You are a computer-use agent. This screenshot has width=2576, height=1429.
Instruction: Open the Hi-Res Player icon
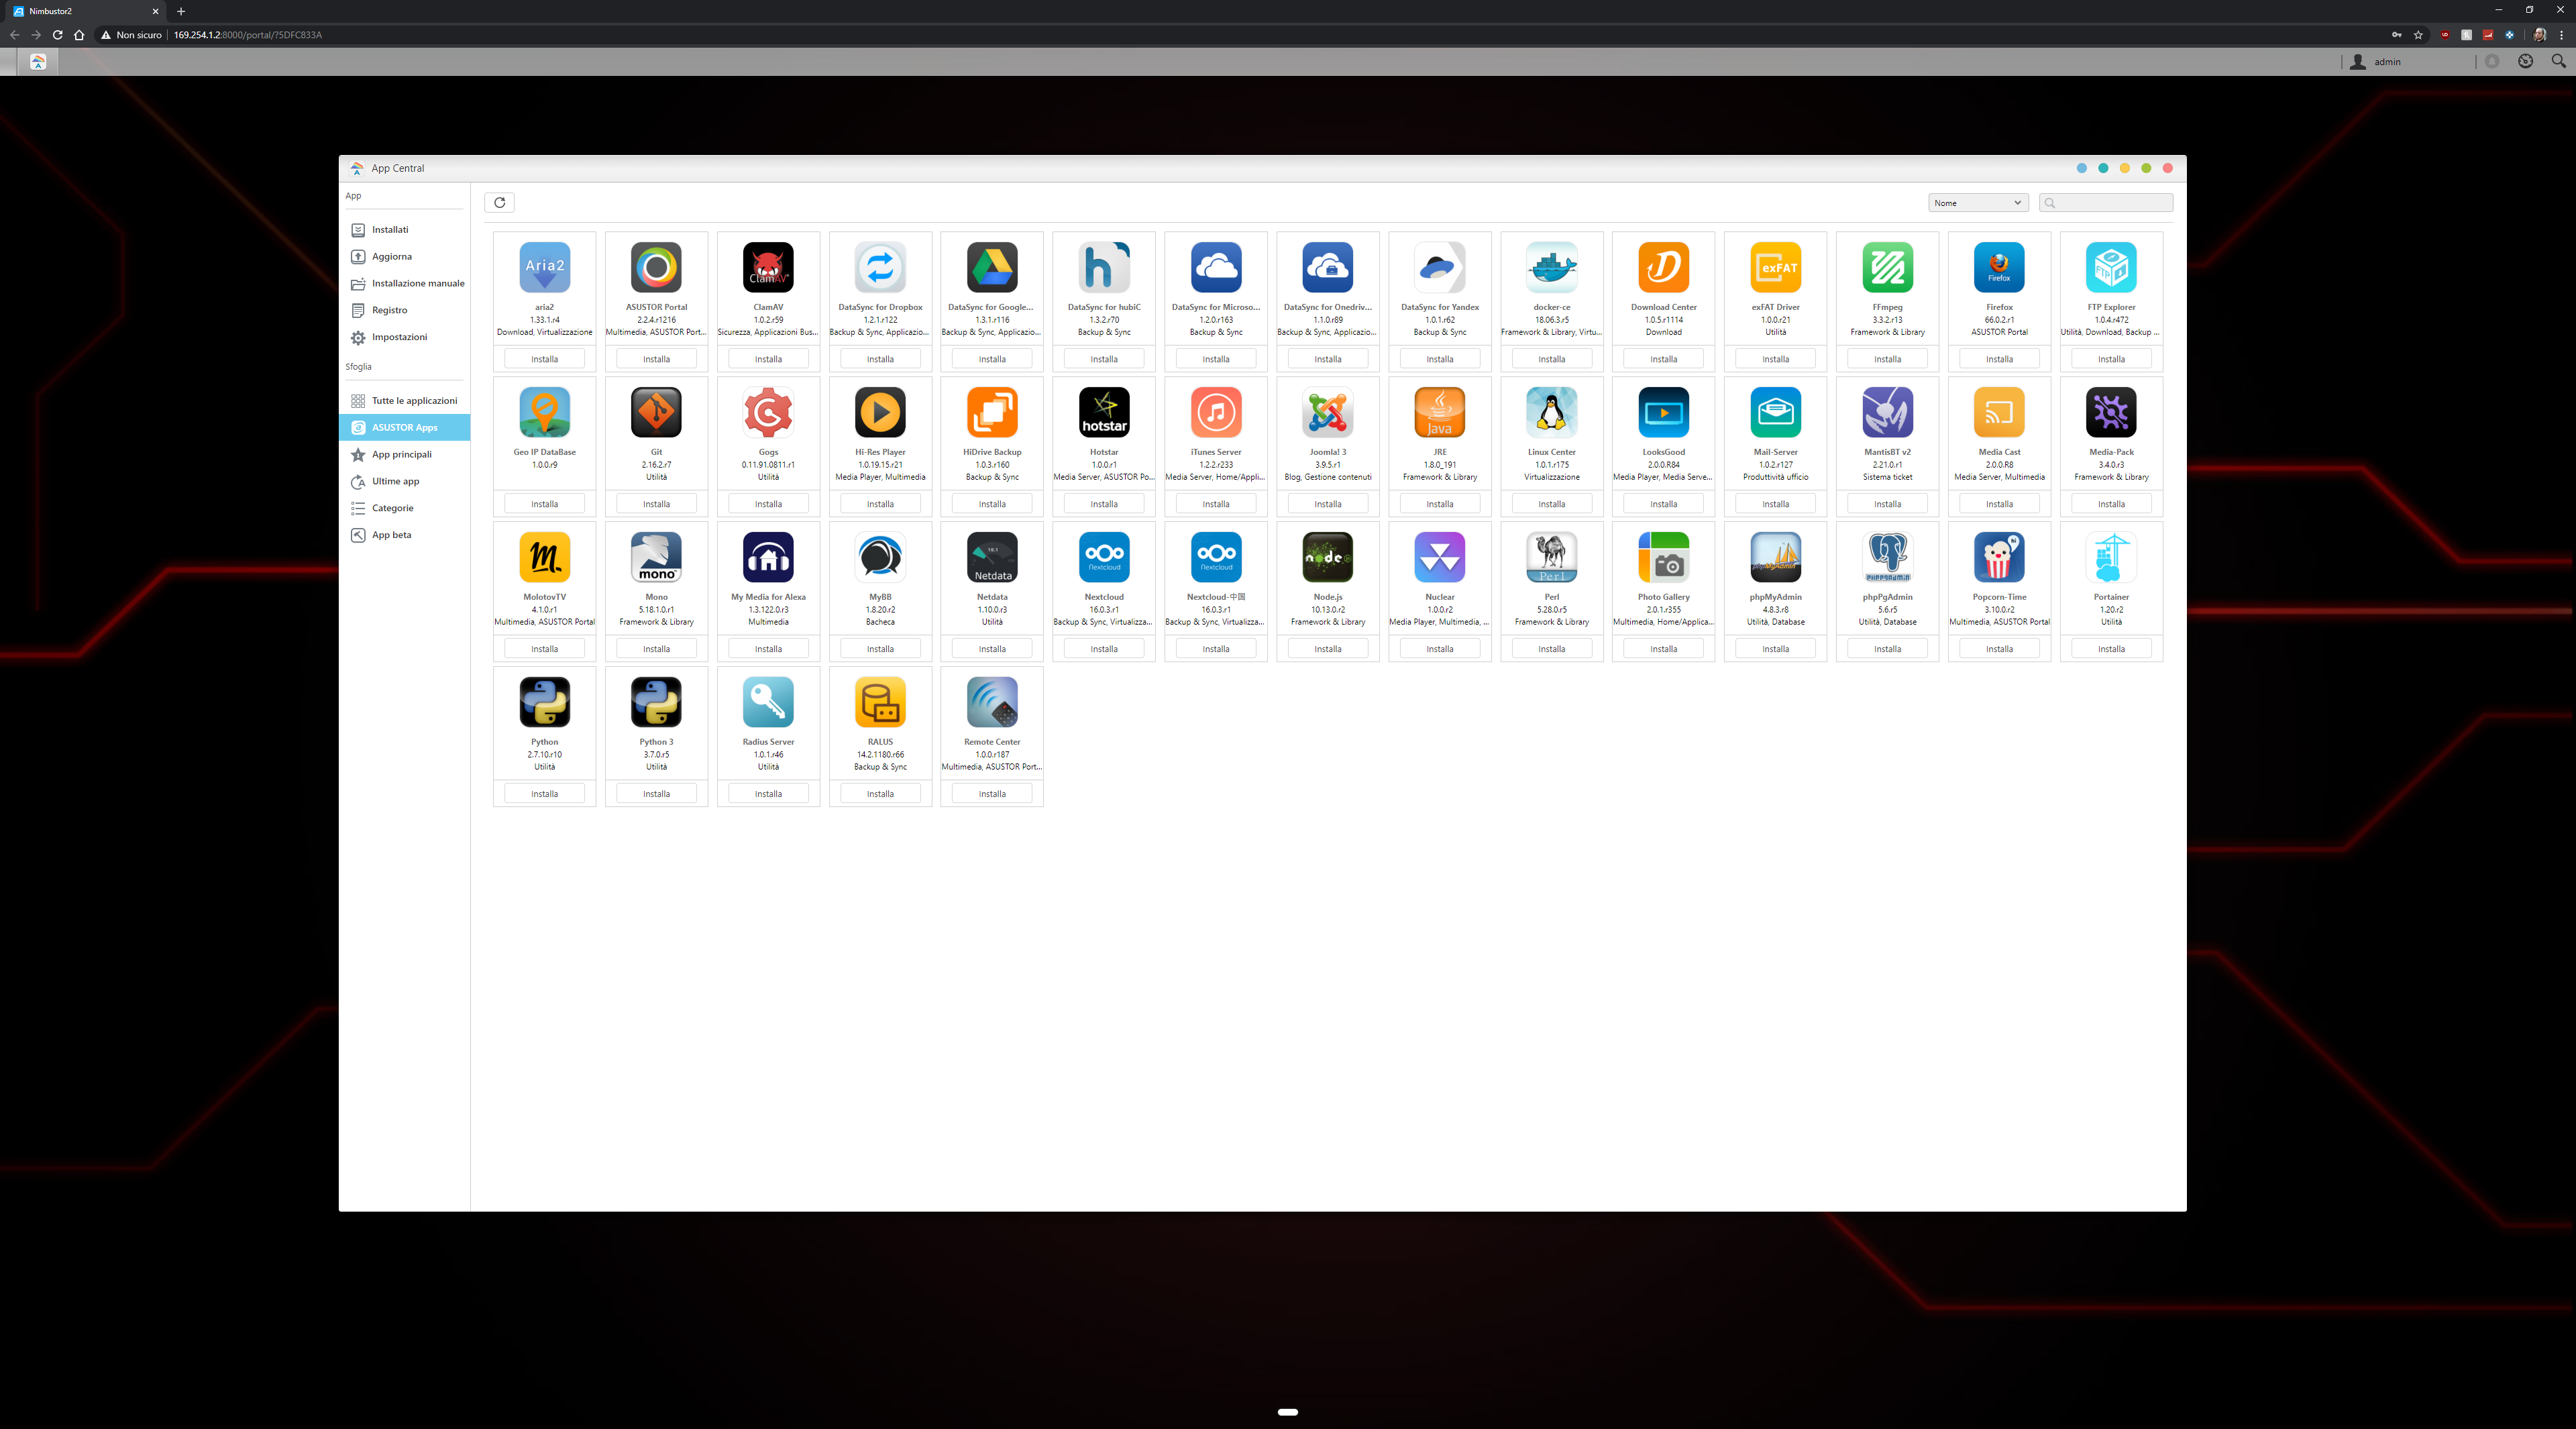tap(880, 412)
